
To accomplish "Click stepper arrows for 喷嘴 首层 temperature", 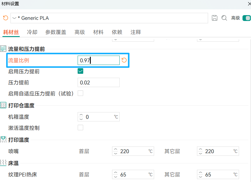I will click(116, 151).
